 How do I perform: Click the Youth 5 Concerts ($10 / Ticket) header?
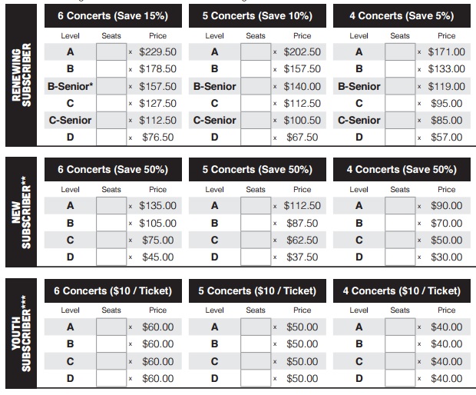pyautogui.click(x=257, y=290)
